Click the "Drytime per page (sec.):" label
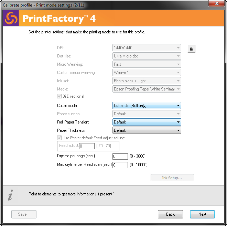This screenshot has width=227, height=226. pos(76,156)
